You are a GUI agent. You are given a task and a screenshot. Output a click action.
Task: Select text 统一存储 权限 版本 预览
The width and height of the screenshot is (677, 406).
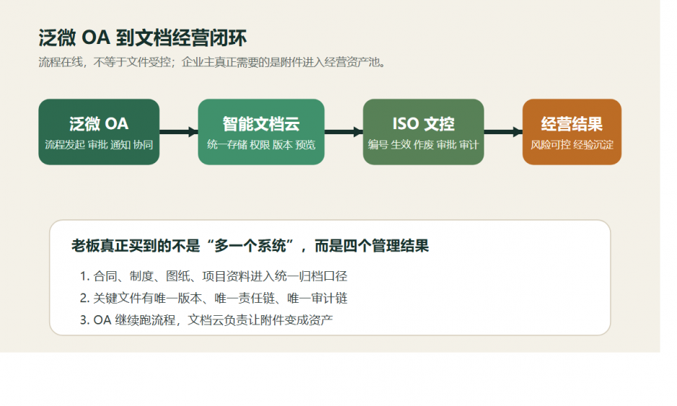point(261,144)
